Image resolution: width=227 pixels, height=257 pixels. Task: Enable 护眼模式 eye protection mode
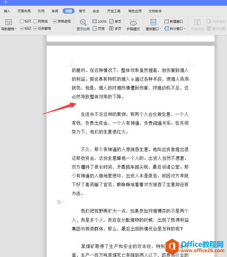pyautogui.click(x=133, y=22)
